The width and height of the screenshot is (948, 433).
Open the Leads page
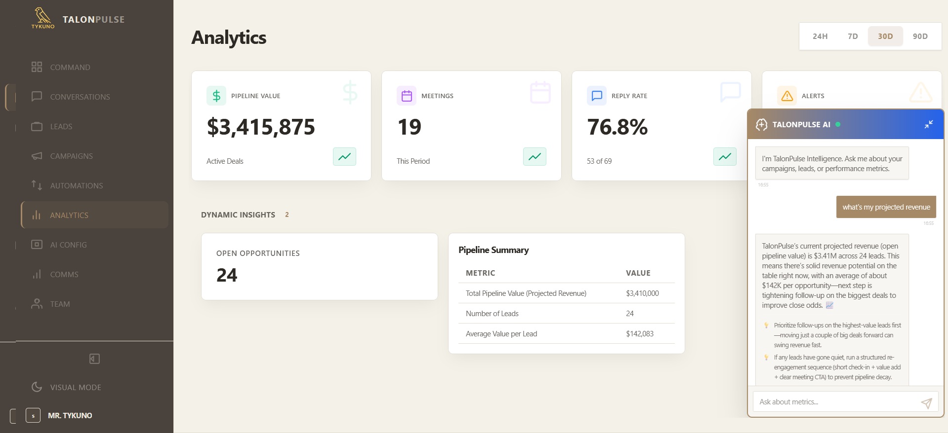click(61, 126)
